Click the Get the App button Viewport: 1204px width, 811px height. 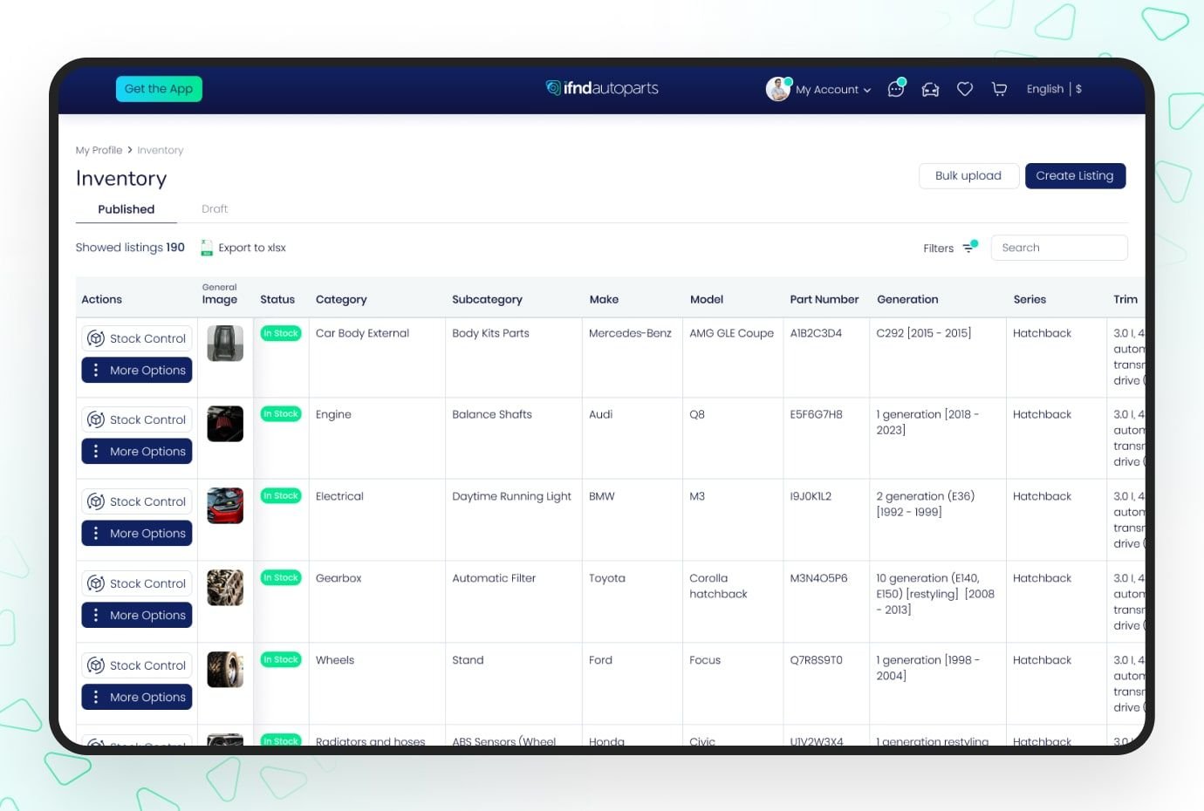click(x=159, y=89)
